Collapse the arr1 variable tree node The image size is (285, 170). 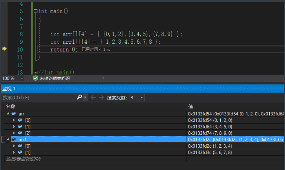[x=7, y=140]
